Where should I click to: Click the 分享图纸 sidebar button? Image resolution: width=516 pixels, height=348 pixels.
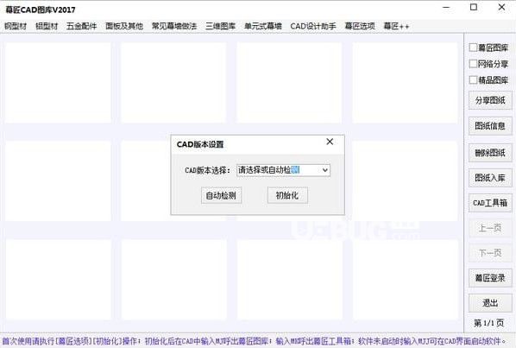(x=490, y=100)
